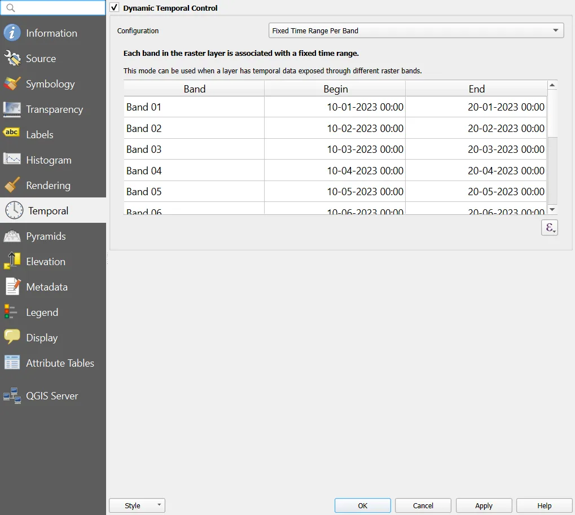Click begin date 10-01-2023 00:00
Image resolution: width=575 pixels, height=515 pixels.
335,107
